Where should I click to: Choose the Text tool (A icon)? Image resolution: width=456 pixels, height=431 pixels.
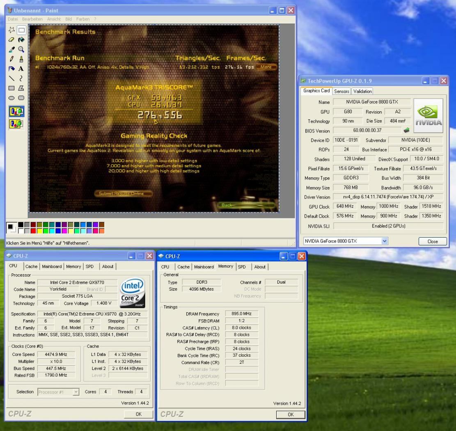[21, 69]
